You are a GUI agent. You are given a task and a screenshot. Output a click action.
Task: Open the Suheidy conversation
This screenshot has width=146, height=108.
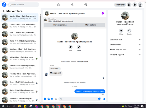pyautogui.click(x=20, y=75)
